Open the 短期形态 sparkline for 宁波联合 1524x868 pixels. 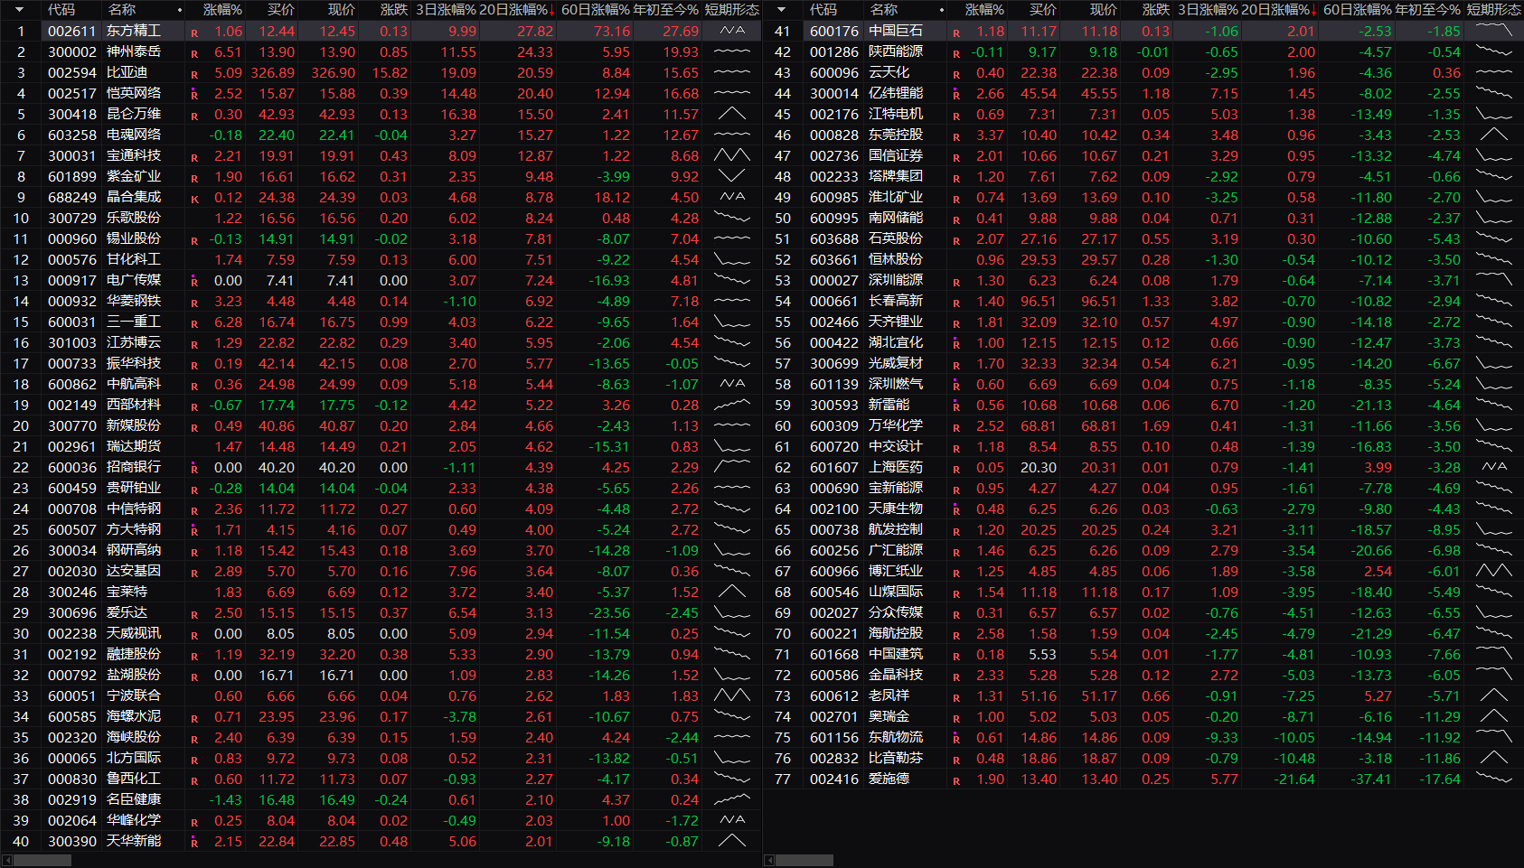(732, 695)
